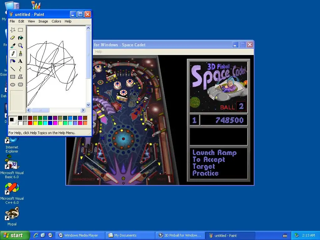320x240 pixels.
Task: Select the Pick Color eyedropper tool
Action: click(x=12, y=46)
